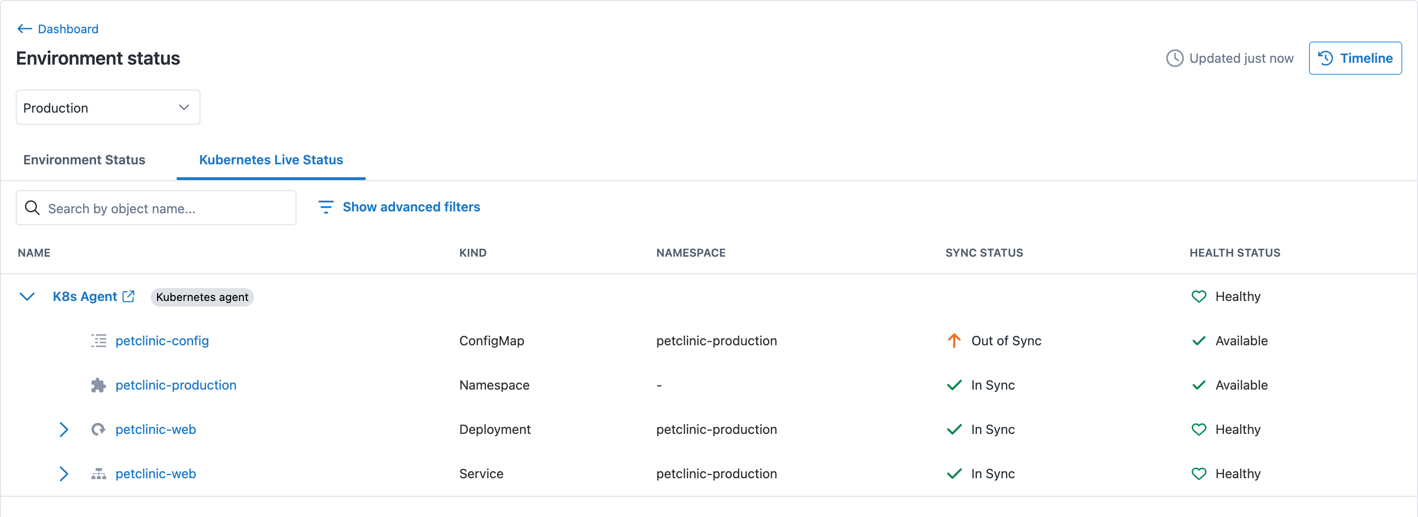Click the clock icon next to Updated just now
Image resolution: width=1418 pixels, height=517 pixels.
coord(1174,58)
